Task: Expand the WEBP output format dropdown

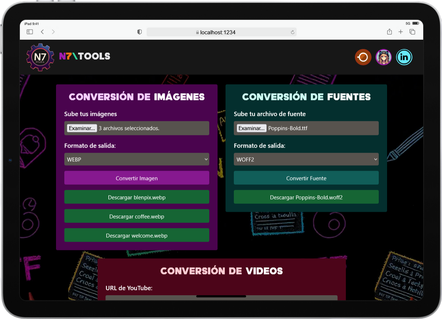Action: [137, 159]
